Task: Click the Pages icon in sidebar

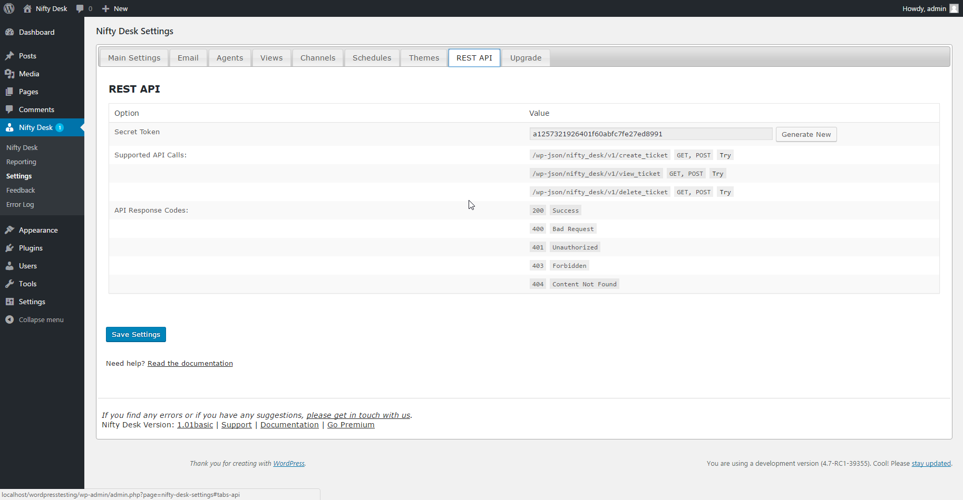Action: click(9, 92)
